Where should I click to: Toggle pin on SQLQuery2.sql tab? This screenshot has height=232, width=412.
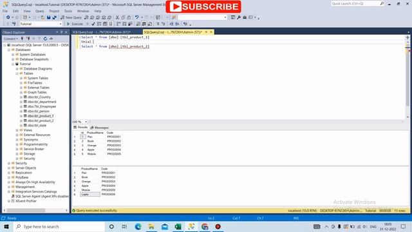pyautogui.click(x=206, y=32)
